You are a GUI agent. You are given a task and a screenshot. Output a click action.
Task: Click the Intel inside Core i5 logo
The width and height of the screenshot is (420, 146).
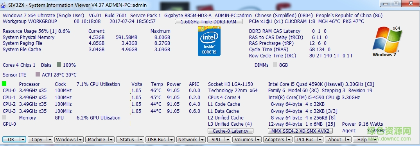[x=209, y=41]
